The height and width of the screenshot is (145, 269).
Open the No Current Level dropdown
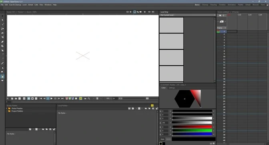[x=187, y=15]
